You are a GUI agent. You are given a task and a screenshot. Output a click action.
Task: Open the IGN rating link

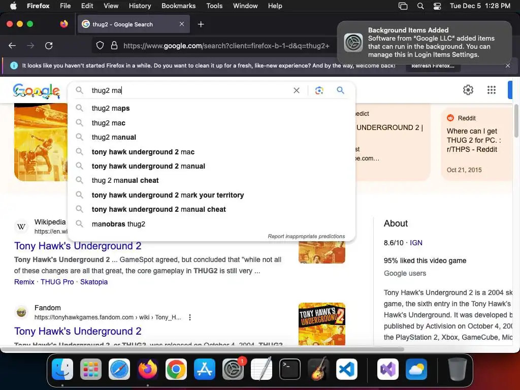416,243
